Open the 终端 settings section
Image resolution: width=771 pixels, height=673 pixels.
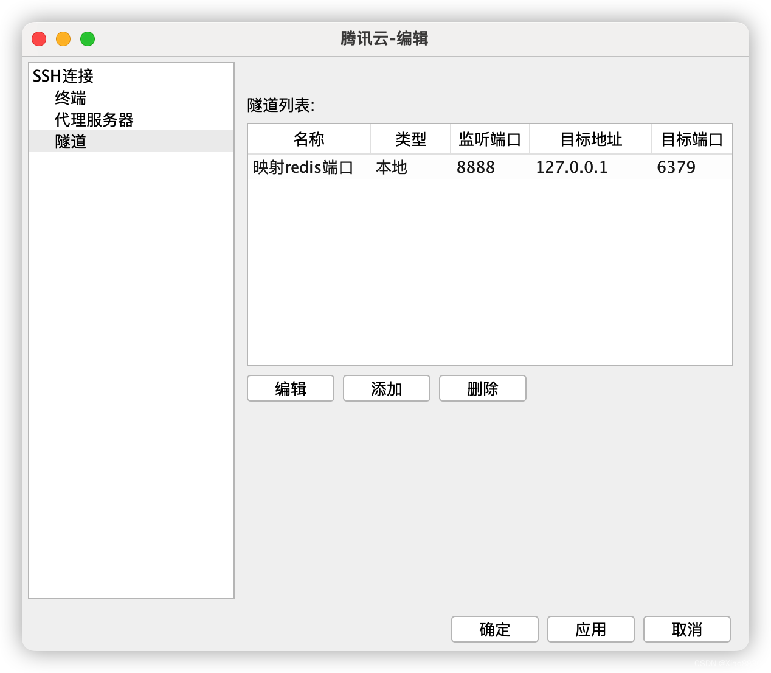pos(71,98)
